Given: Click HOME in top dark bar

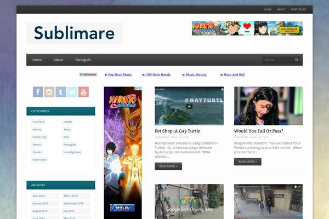Looking at the screenshot, I should [x=268, y=9].
